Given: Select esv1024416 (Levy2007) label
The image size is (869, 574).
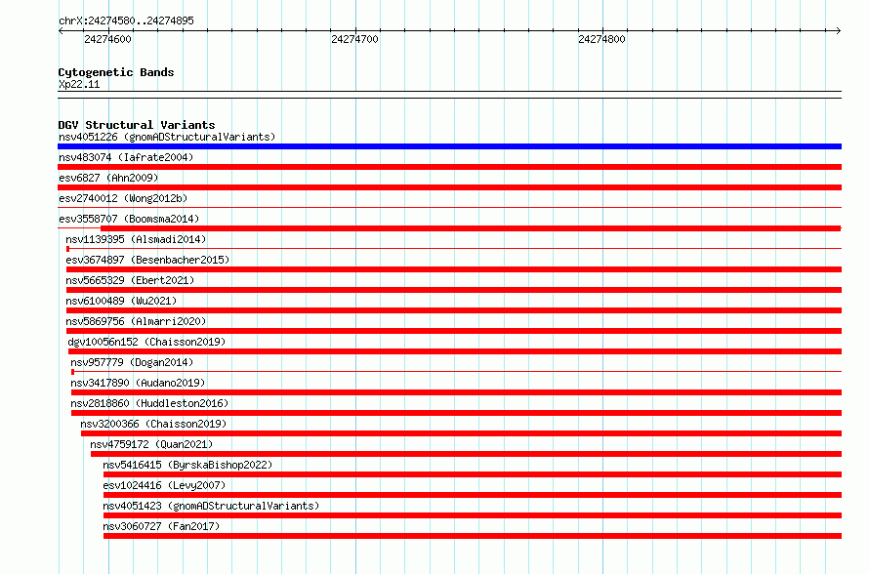Looking at the screenshot, I should (x=164, y=485).
